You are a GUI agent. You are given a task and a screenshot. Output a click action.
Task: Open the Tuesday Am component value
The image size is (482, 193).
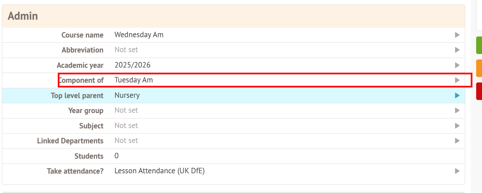pyautogui.click(x=134, y=80)
